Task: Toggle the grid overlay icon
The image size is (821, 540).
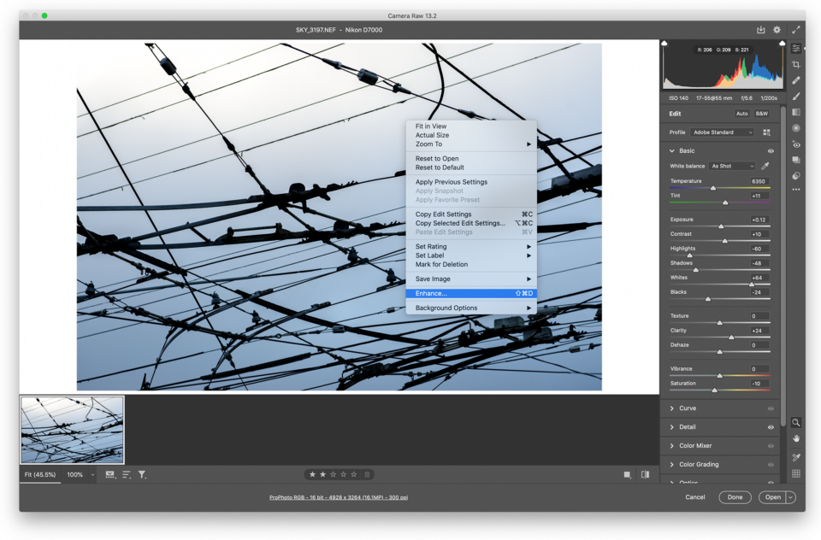Action: (x=796, y=473)
